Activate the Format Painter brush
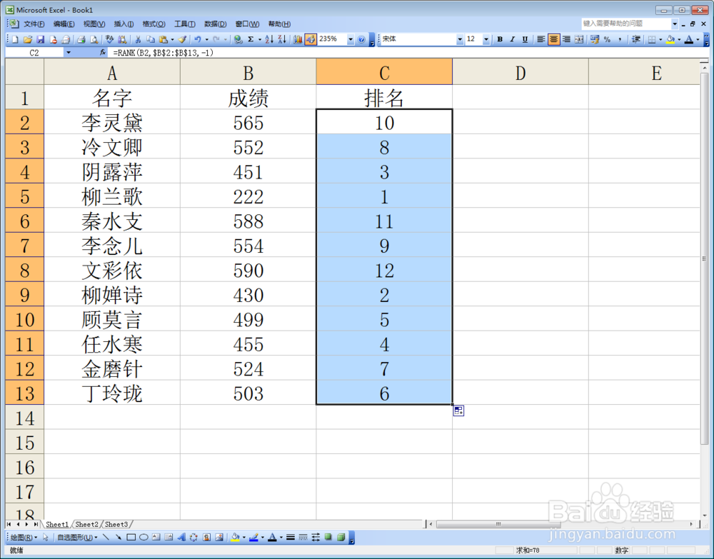Screen dimensions: 714x559 (x=182, y=39)
